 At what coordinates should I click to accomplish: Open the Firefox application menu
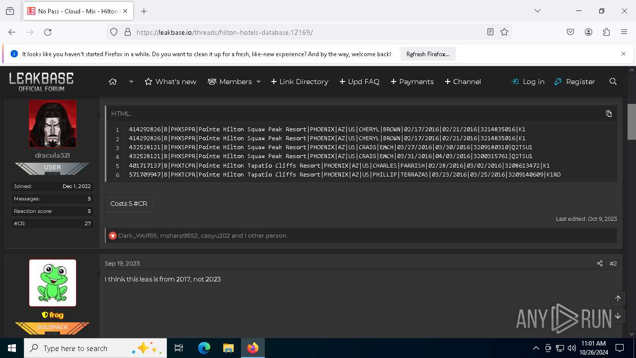pos(624,32)
